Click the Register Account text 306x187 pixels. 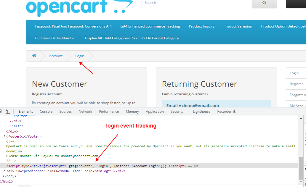tap(47, 94)
